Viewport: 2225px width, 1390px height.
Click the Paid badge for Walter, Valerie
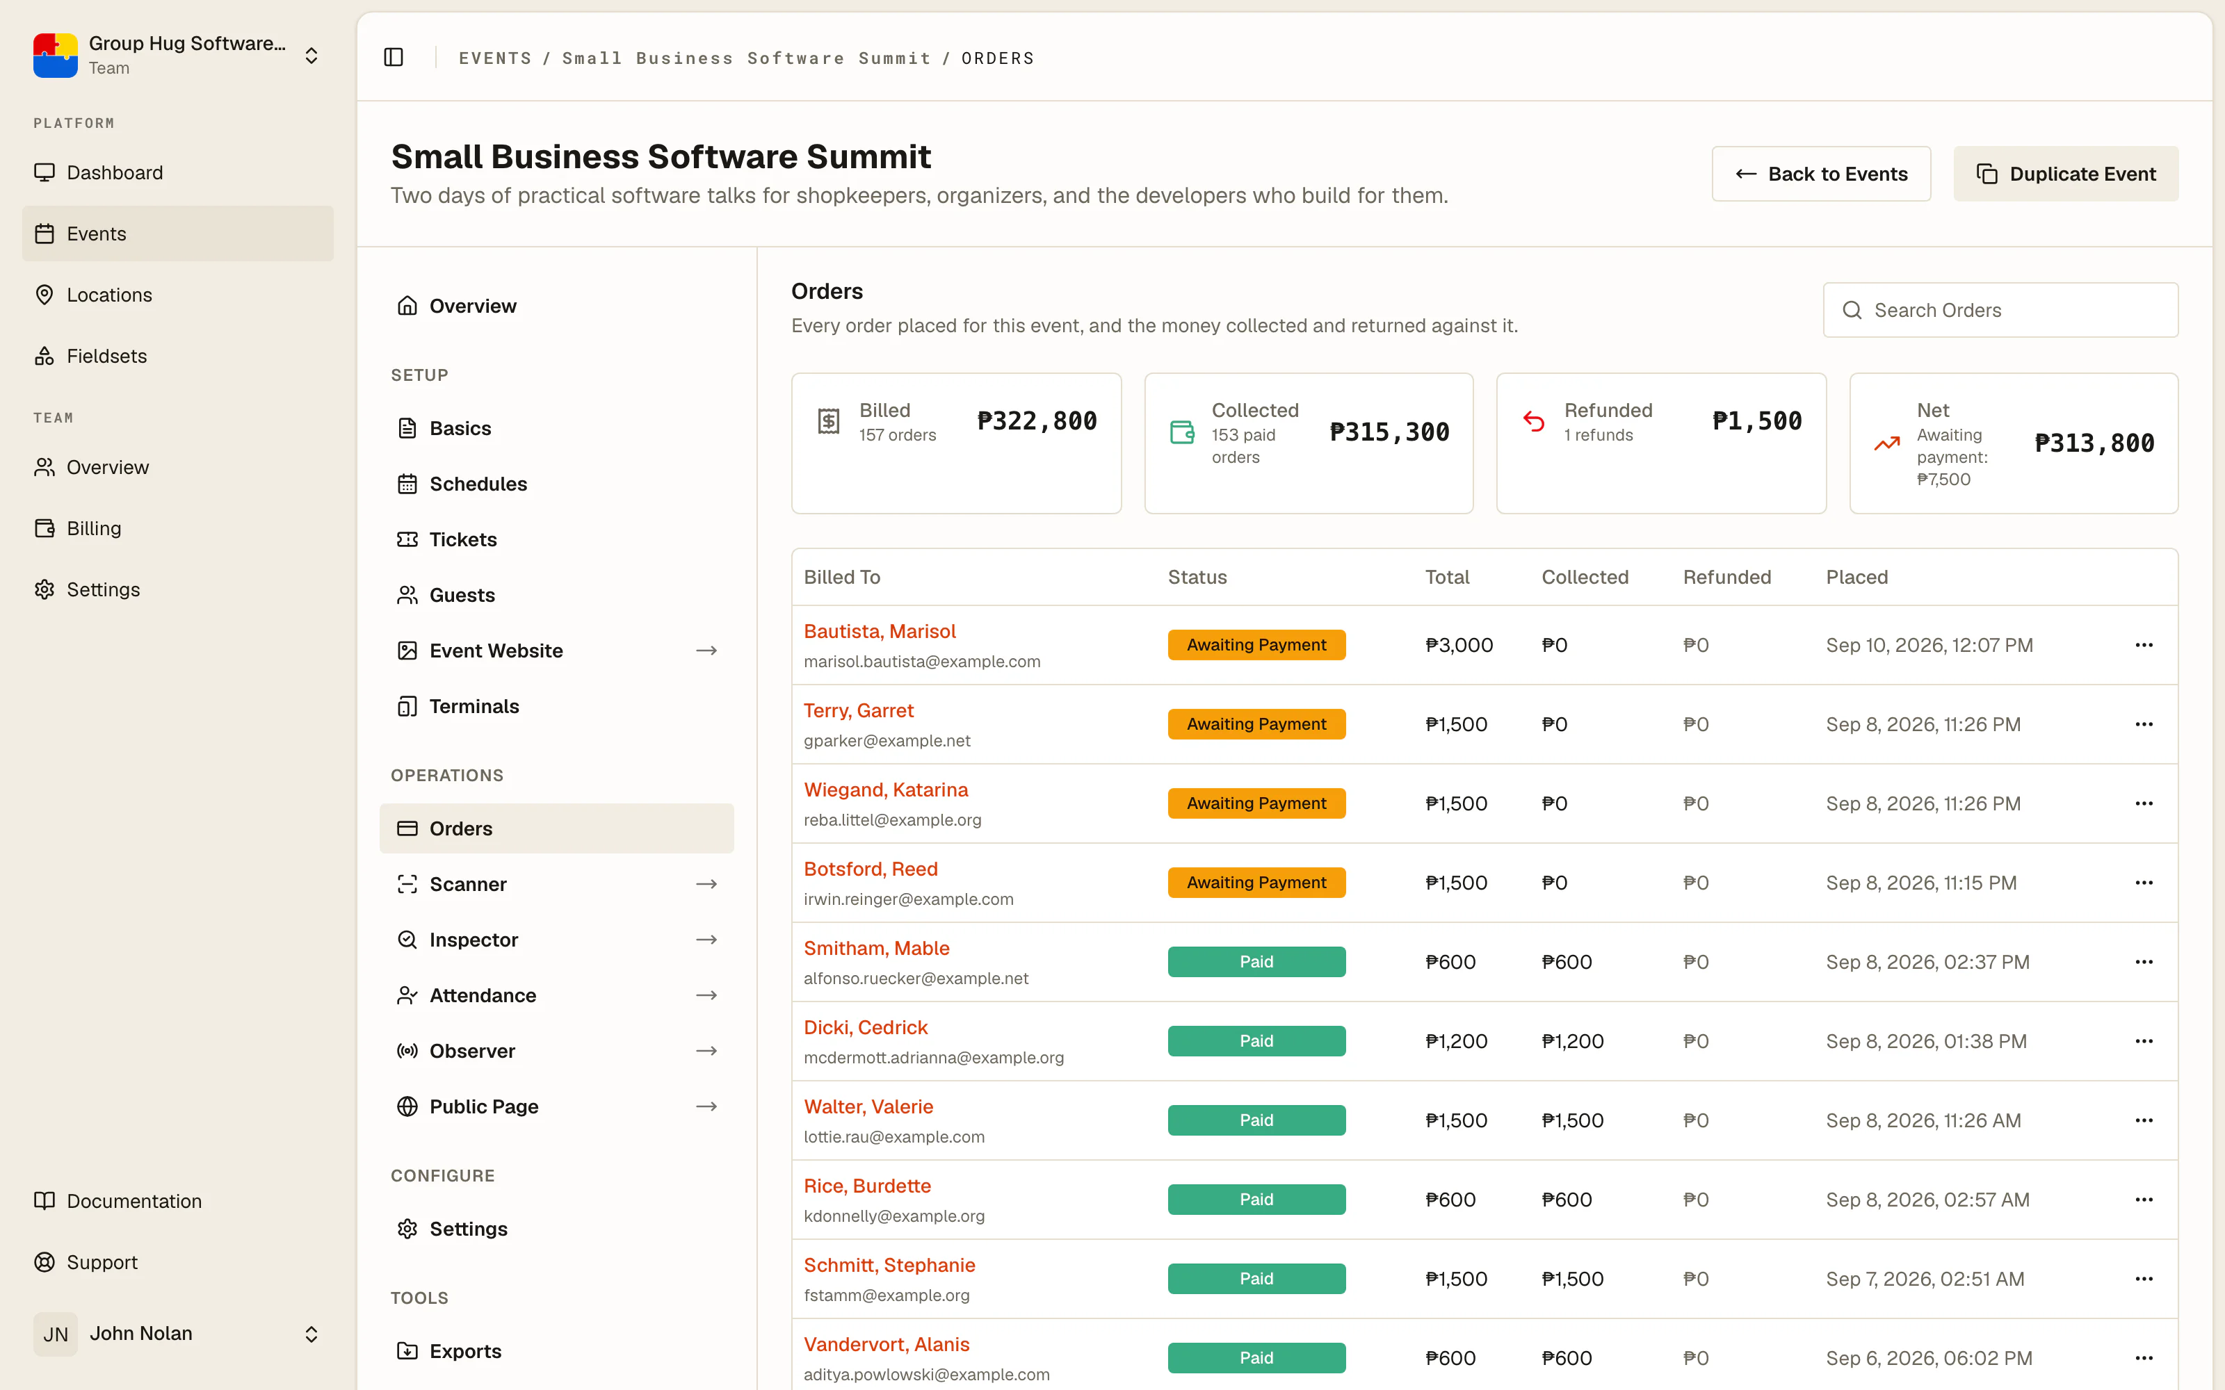pos(1256,1120)
